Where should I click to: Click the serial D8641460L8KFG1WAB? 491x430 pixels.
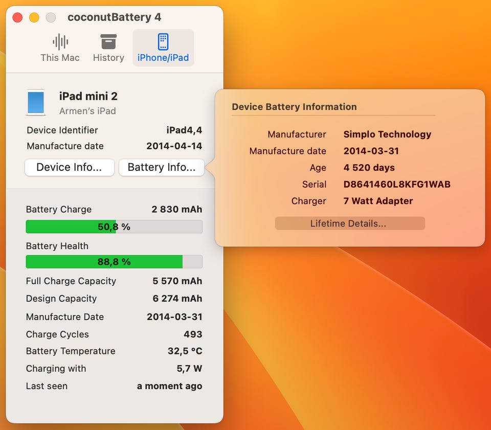(397, 185)
